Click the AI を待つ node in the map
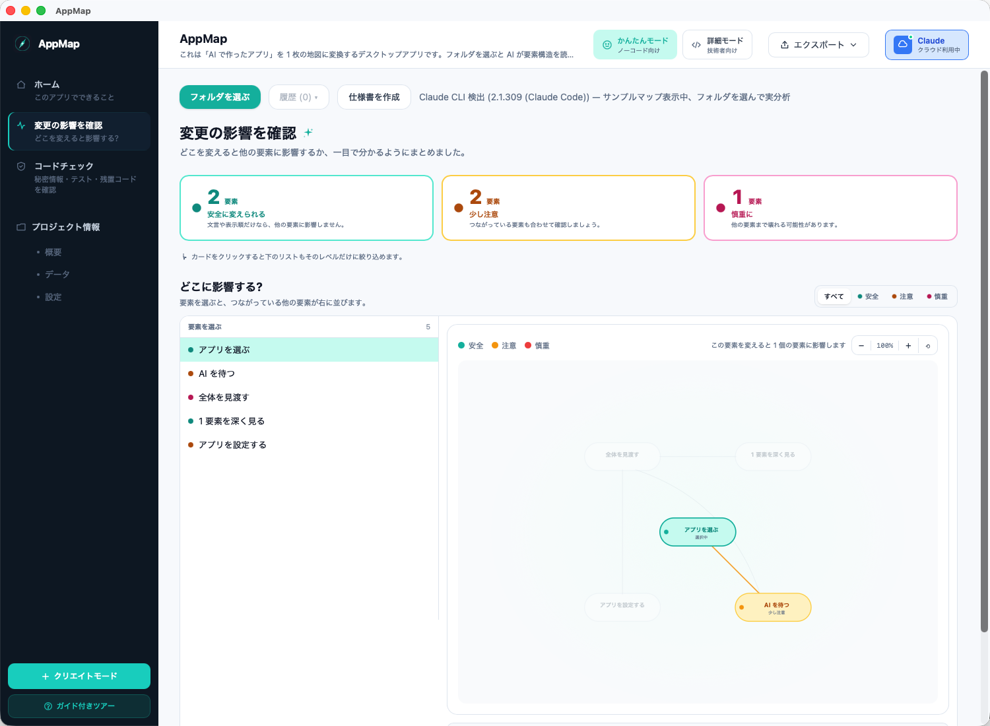Viewport: 990px width, 726px height. (x=773, y=607)
